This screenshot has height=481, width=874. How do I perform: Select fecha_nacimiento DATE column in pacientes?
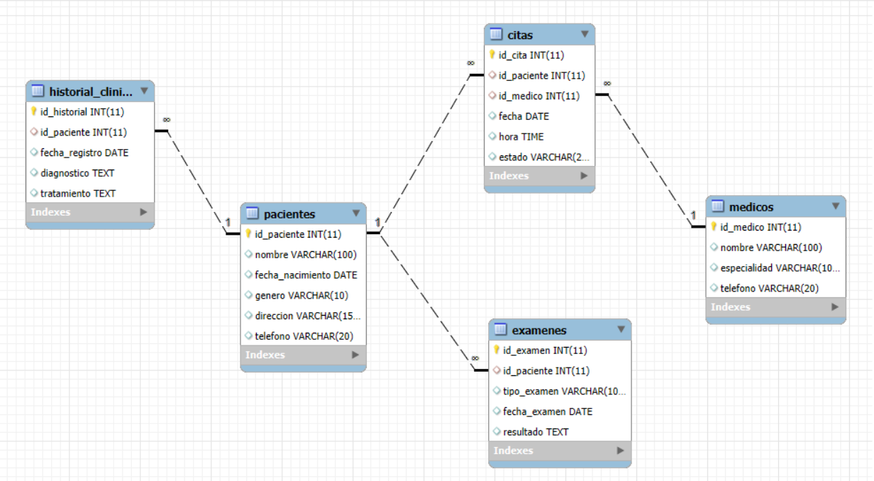tap(306, 275)
